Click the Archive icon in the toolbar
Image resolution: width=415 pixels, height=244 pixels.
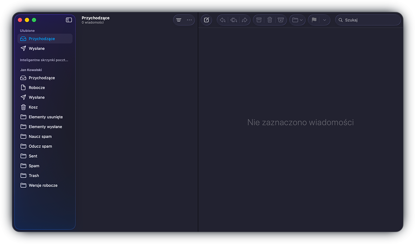[259, 20]
